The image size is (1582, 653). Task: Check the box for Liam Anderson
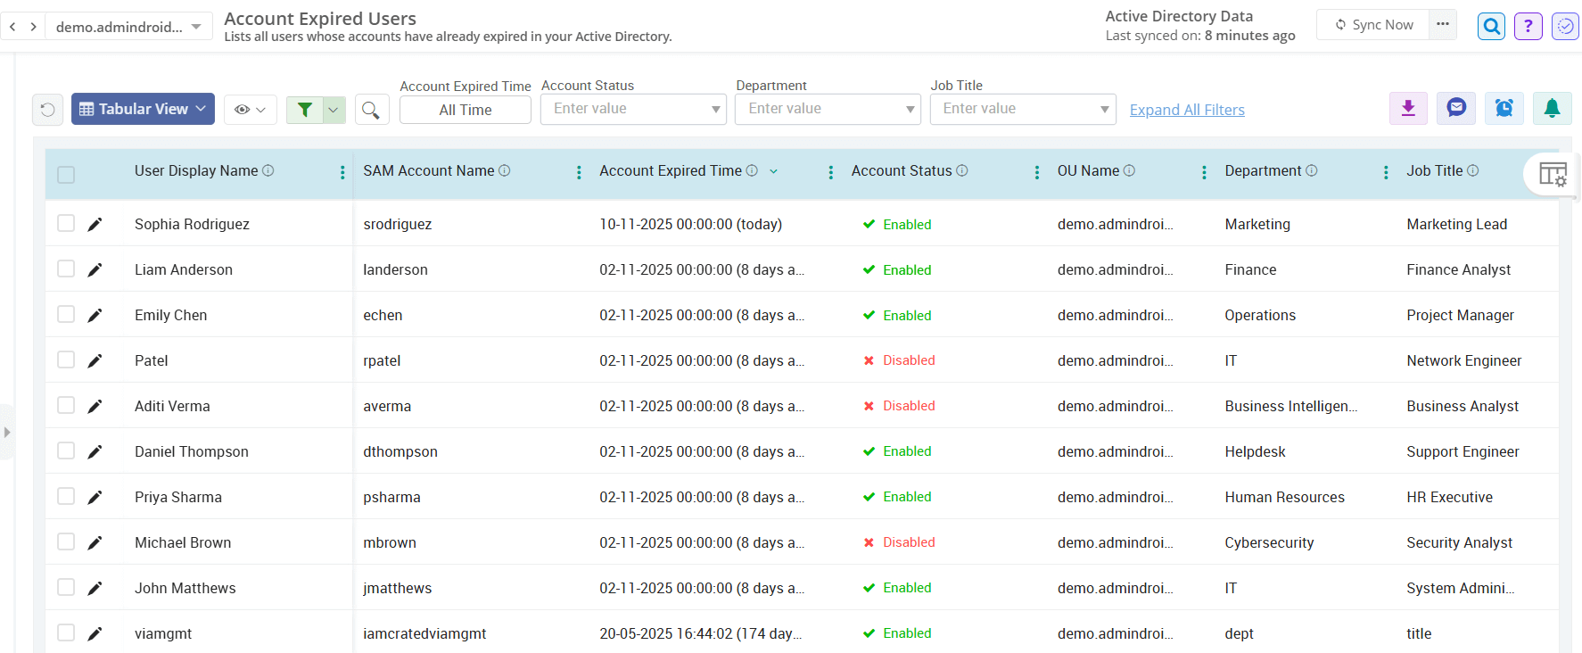tap(66, 269)
